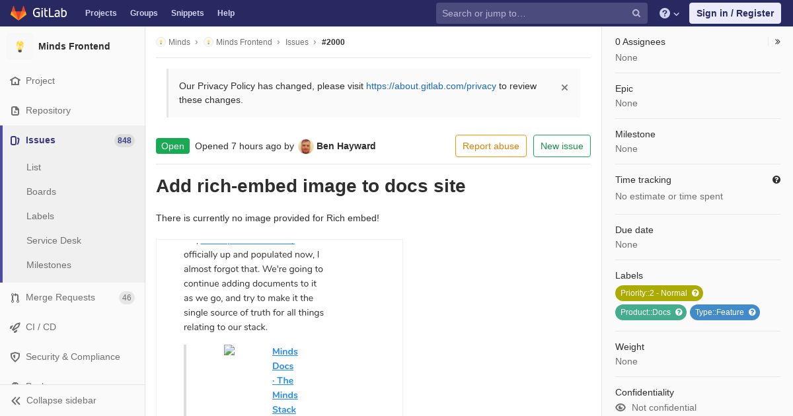Image resolution: width=793 pixels, height=416 pixels.
Task: Click the Minds breadcrumb avatar icon
Action: click(x=161, y=42)
